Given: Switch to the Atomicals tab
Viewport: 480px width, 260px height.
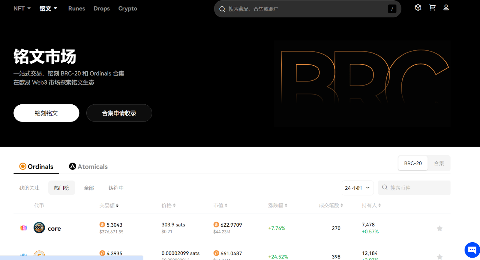Looking at the screenshot, I should click(x=88, y=166).
